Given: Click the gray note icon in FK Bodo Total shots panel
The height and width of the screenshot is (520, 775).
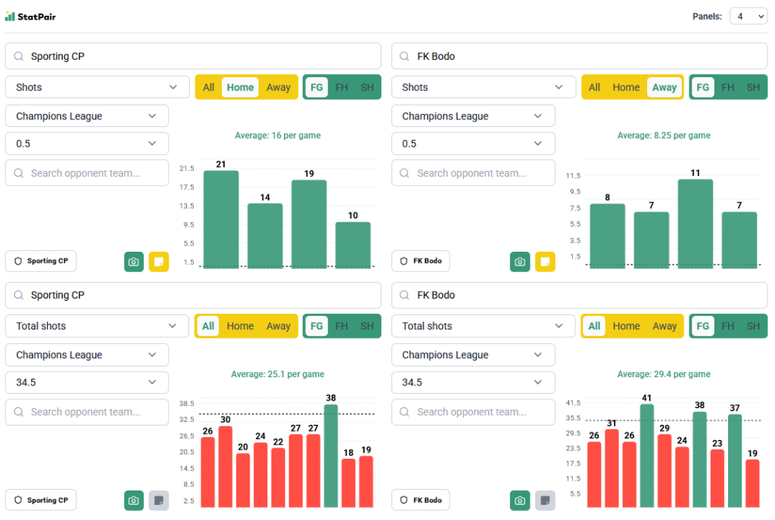Looking at the screenshot, I should coord(545,500).
